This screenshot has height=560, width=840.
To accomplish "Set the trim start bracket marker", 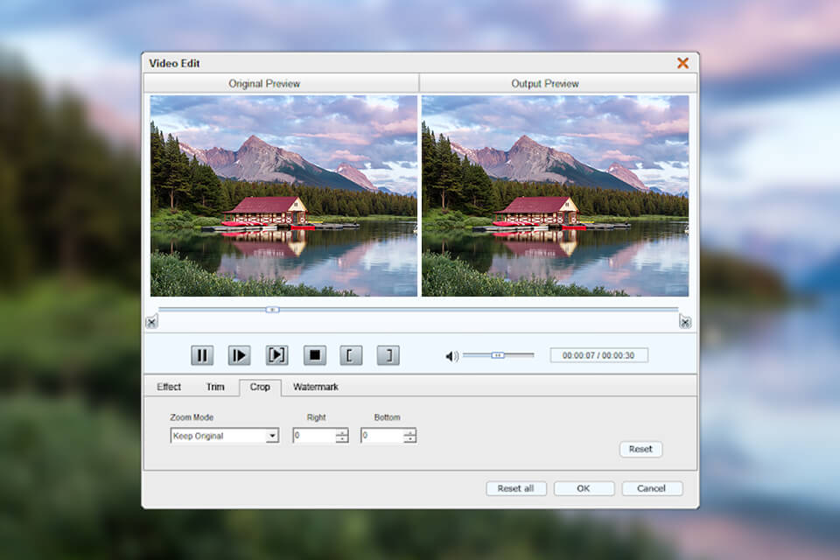I will point(351,354).
